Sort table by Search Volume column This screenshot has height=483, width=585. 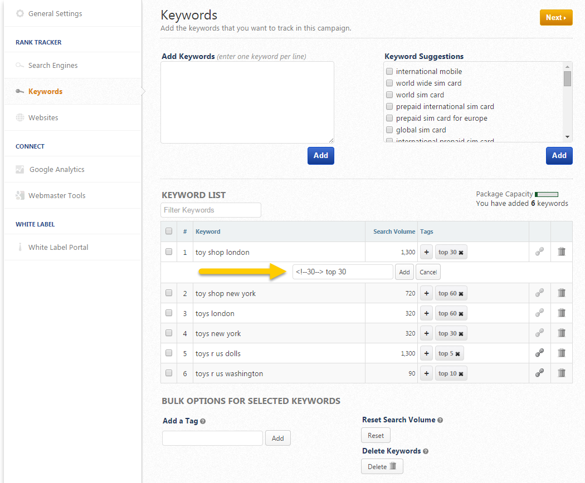394,231
